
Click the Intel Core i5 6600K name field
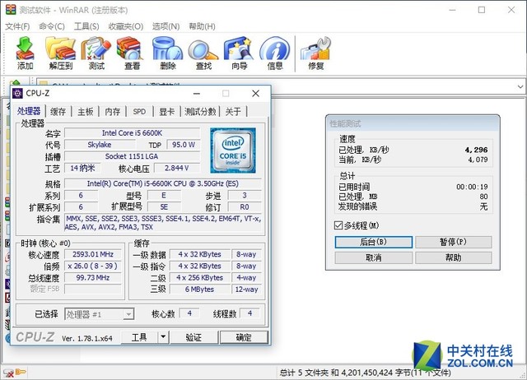pyautogui.click(x=132, y=133)
